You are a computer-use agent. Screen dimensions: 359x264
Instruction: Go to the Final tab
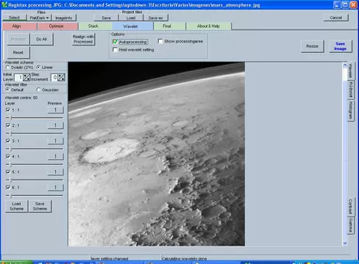tap(169, 26)
